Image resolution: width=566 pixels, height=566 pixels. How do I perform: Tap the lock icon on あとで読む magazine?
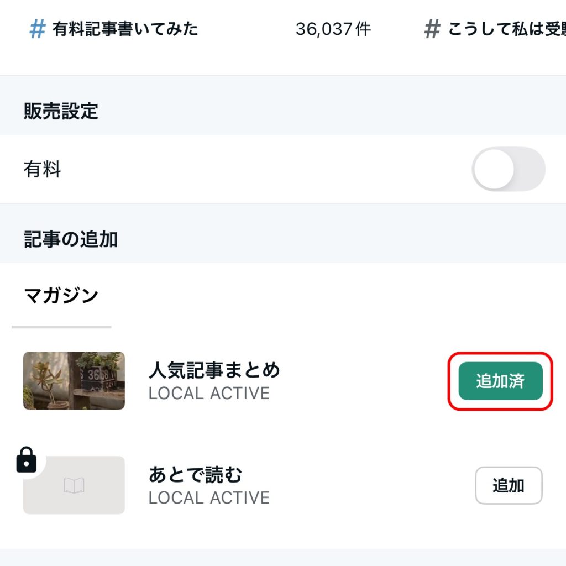tap(27, 459)
